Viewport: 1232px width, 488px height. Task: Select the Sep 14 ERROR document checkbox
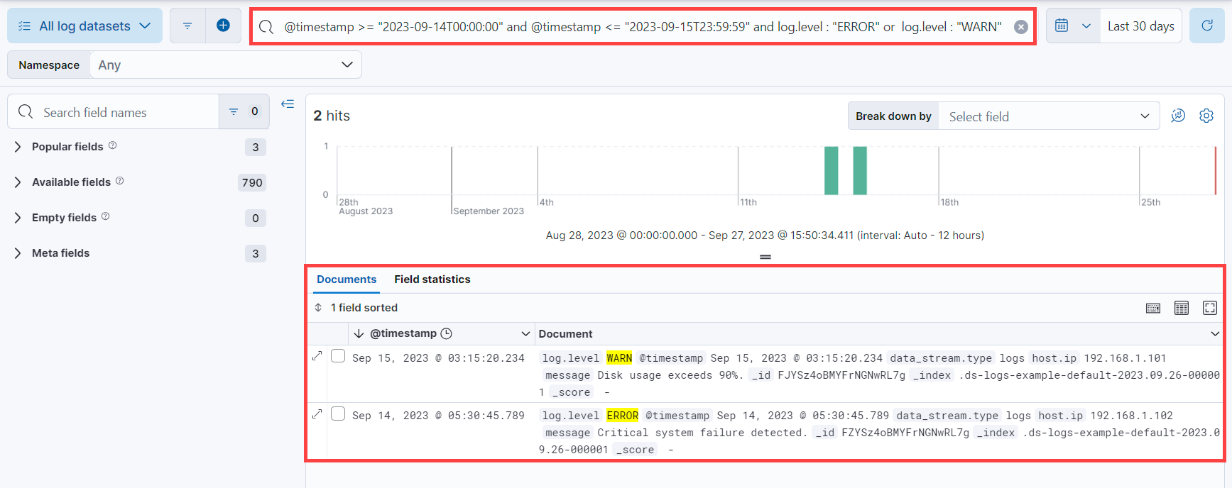click(338, 414)
